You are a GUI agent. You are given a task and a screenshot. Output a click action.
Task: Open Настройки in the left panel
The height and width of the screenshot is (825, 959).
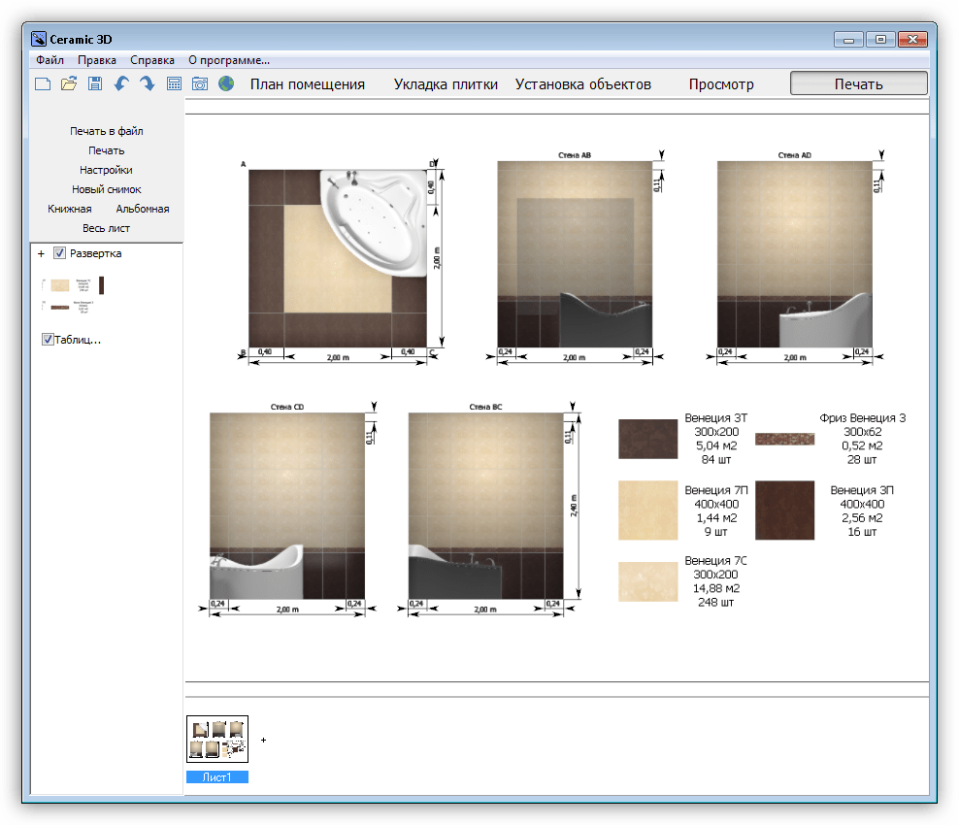[106, 170]
